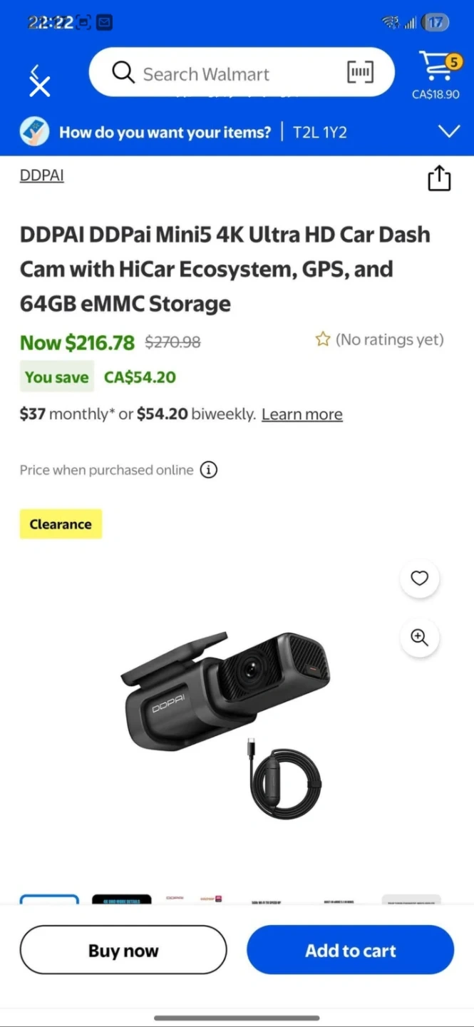Open the barcode scanner
474x1027 pixels.
[x=360, y=72]
